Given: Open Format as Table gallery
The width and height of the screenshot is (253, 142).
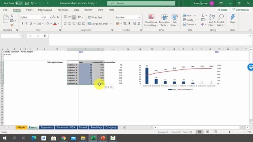Looking at the screenshot, I should point(164,21).
